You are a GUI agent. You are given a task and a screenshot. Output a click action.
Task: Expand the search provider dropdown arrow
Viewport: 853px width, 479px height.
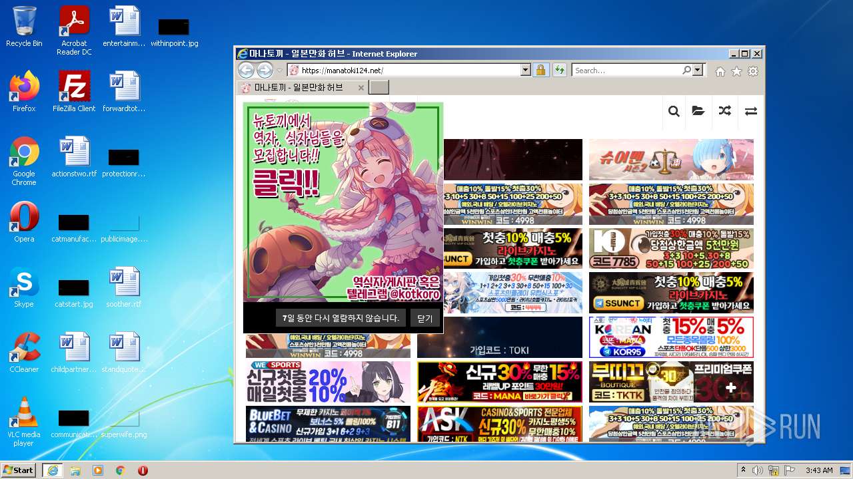point(698,70)
